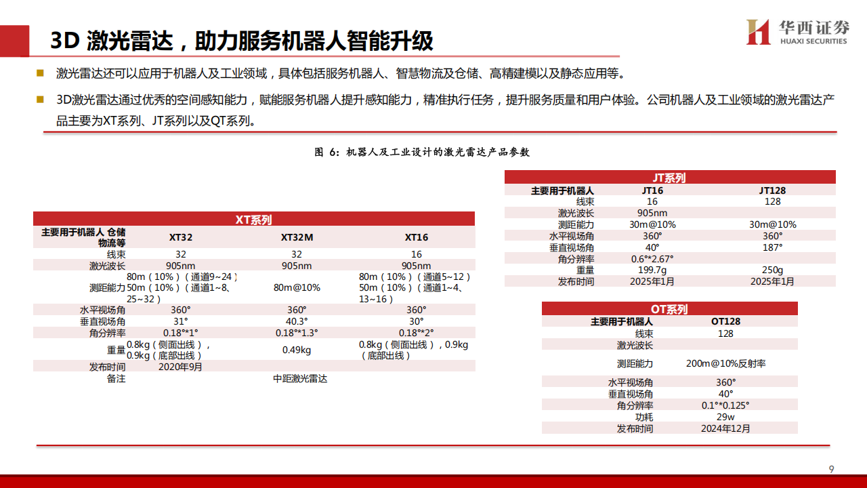Select the 'XT16' column heading

(417, 238)
